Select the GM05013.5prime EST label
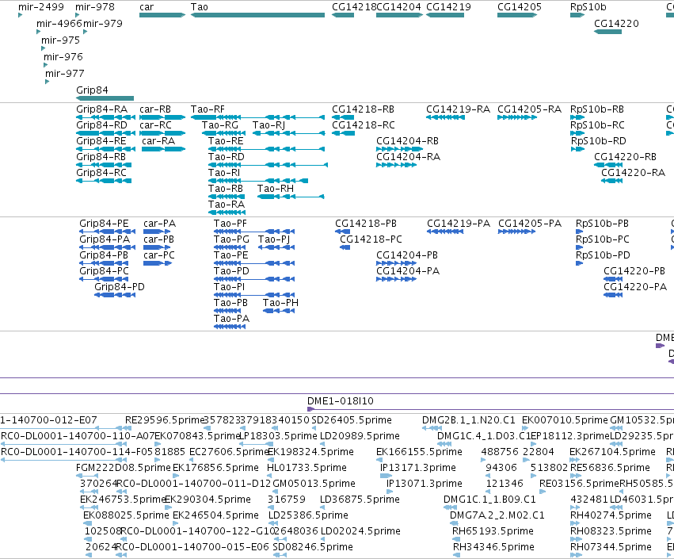Screen dimensions: 674x559 [x=314, y=484]
